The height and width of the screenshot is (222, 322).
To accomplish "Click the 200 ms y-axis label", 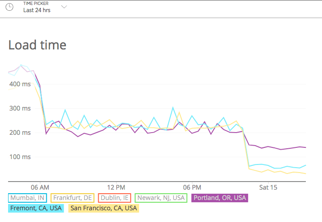I will pyautogui.click(x=19, y=133).
